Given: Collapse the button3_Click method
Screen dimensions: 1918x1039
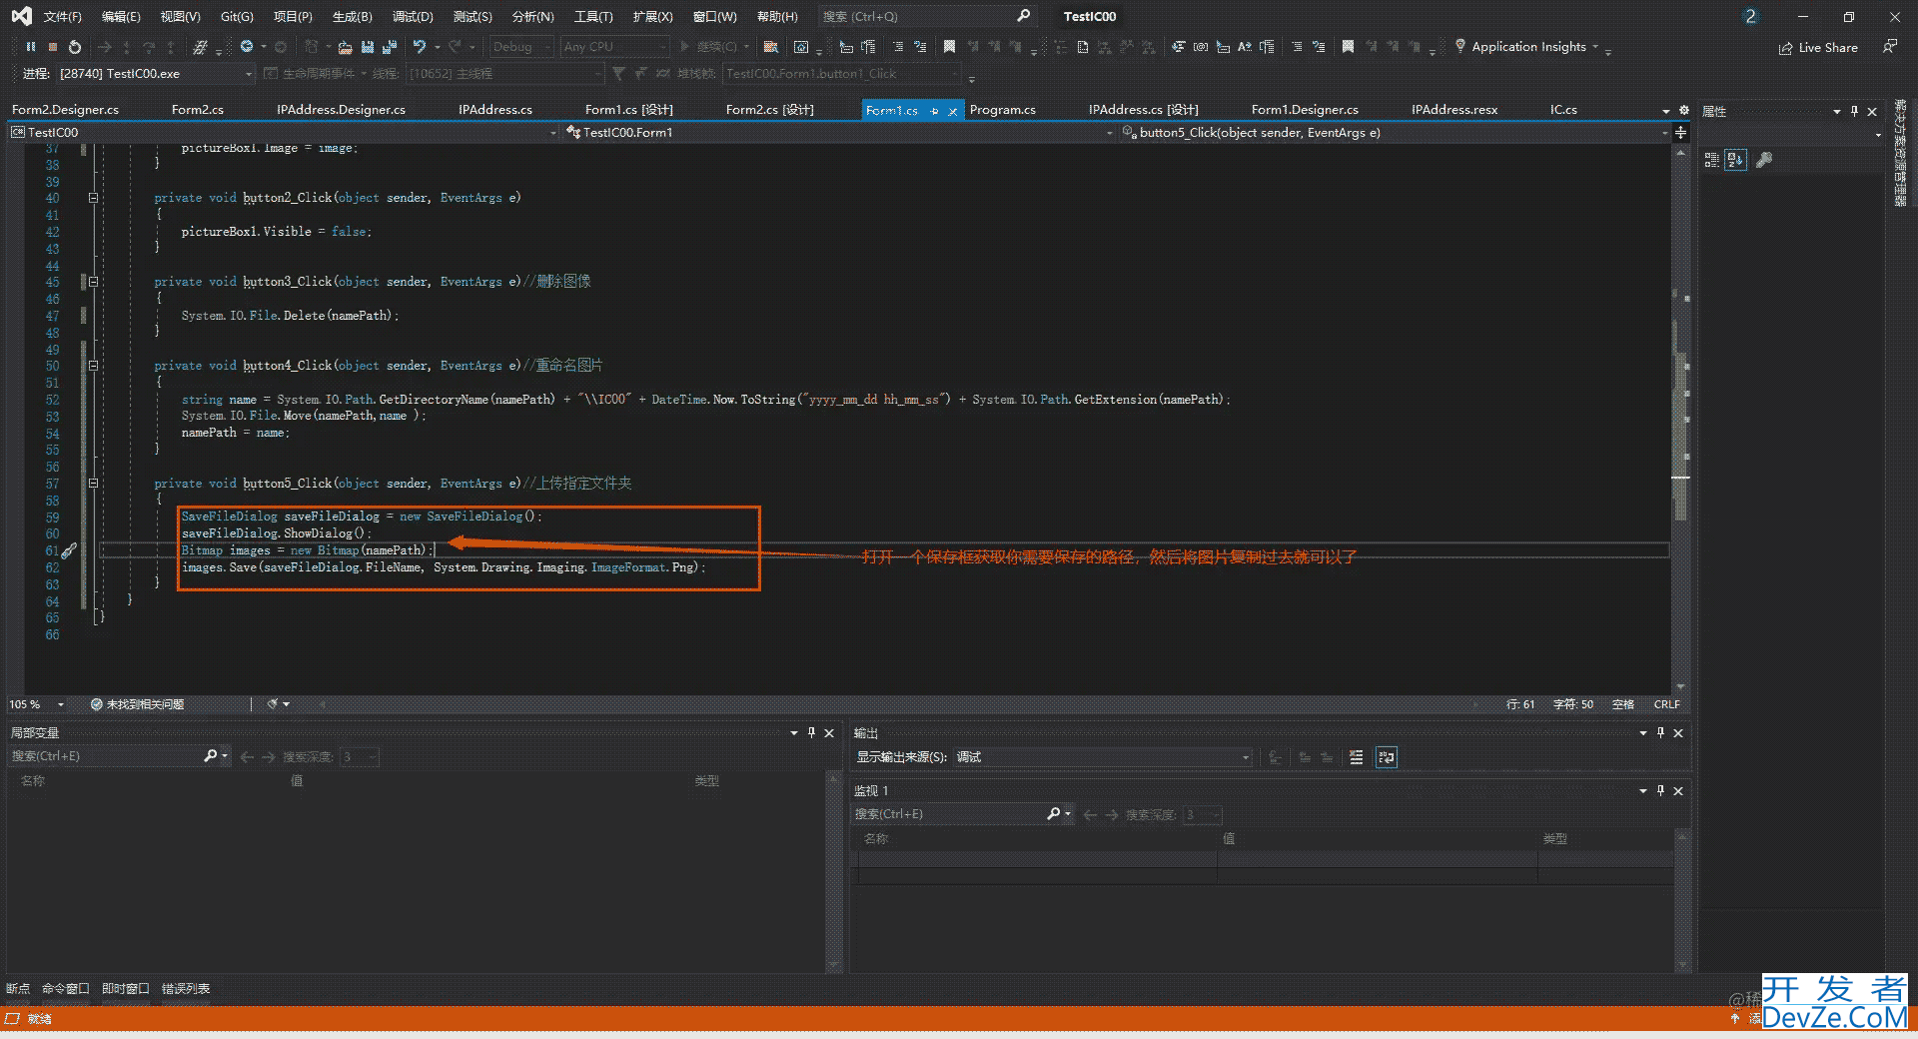Looking at the screenshot, I should pos(93,282).
